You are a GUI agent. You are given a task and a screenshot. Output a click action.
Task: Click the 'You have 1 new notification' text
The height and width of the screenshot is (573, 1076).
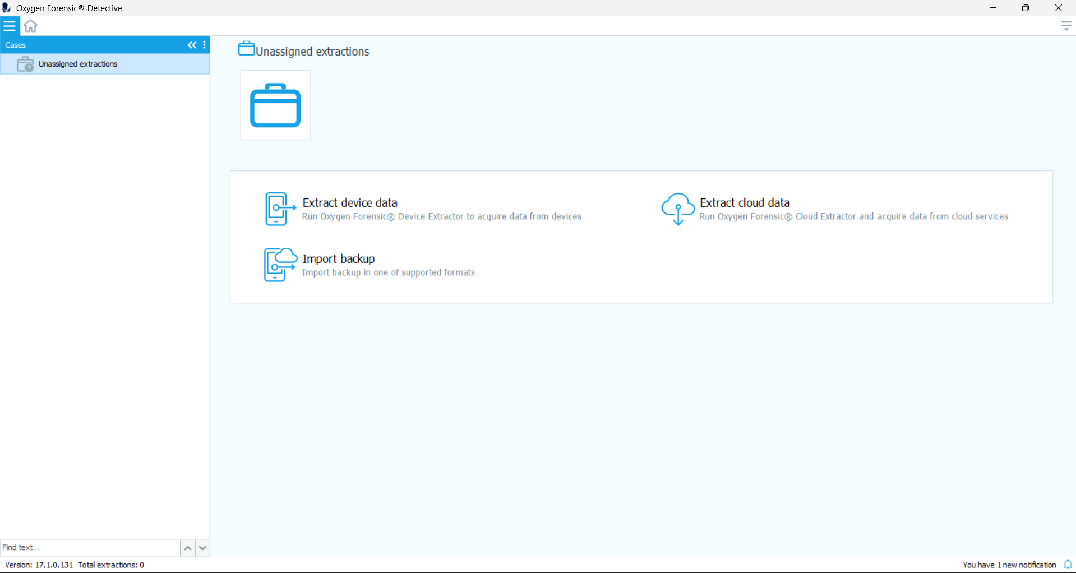(1009, 565)
